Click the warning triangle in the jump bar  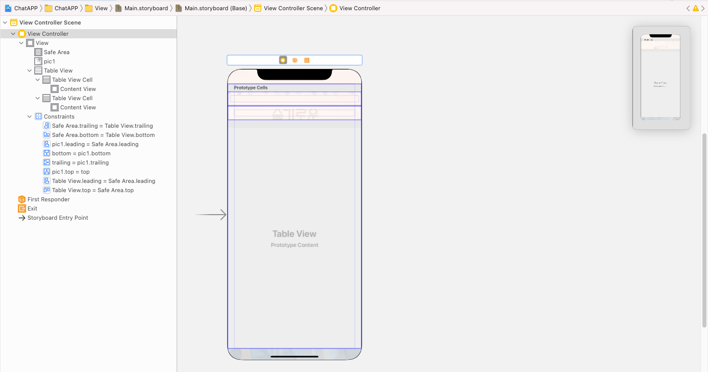tap(696, 8)
